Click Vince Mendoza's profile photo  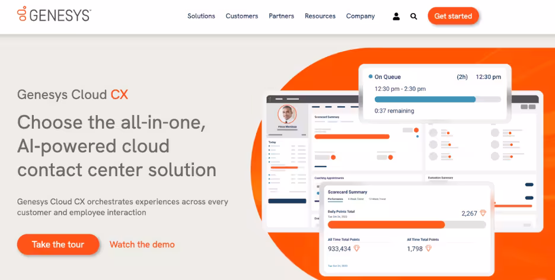(x=287, y=114)
